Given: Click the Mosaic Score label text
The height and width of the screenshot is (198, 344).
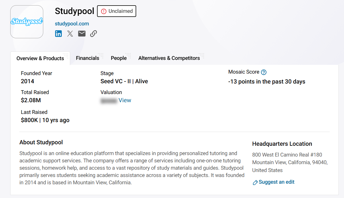Looking at the screenshot, I should point(244,72).
